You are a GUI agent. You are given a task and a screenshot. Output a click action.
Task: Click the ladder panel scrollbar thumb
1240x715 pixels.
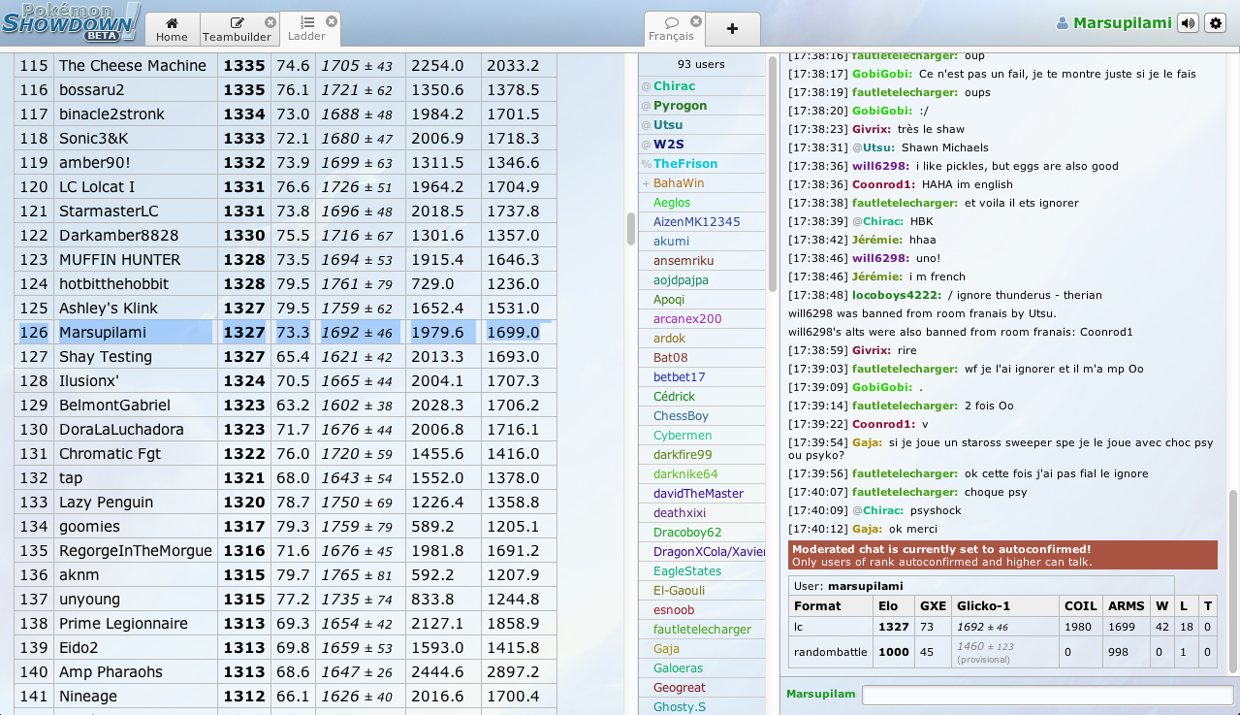click(x=631, y=229)
